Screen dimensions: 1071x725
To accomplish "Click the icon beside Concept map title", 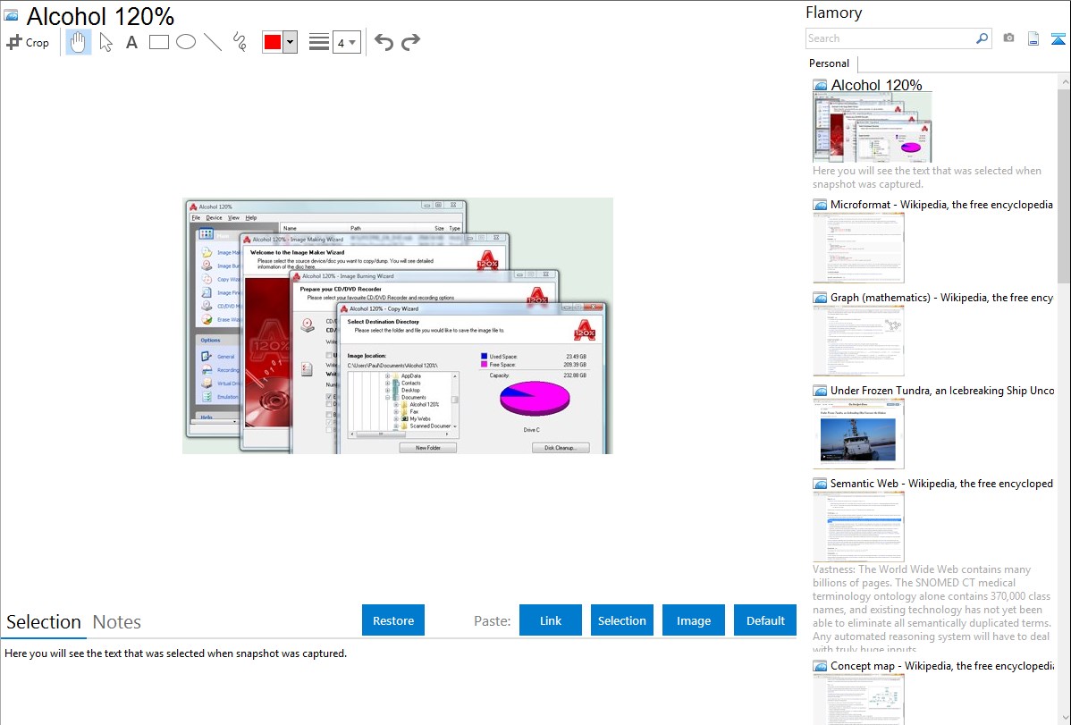I will [821, 665].
